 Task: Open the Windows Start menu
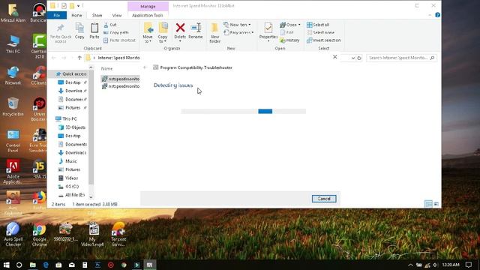[6, 265]
